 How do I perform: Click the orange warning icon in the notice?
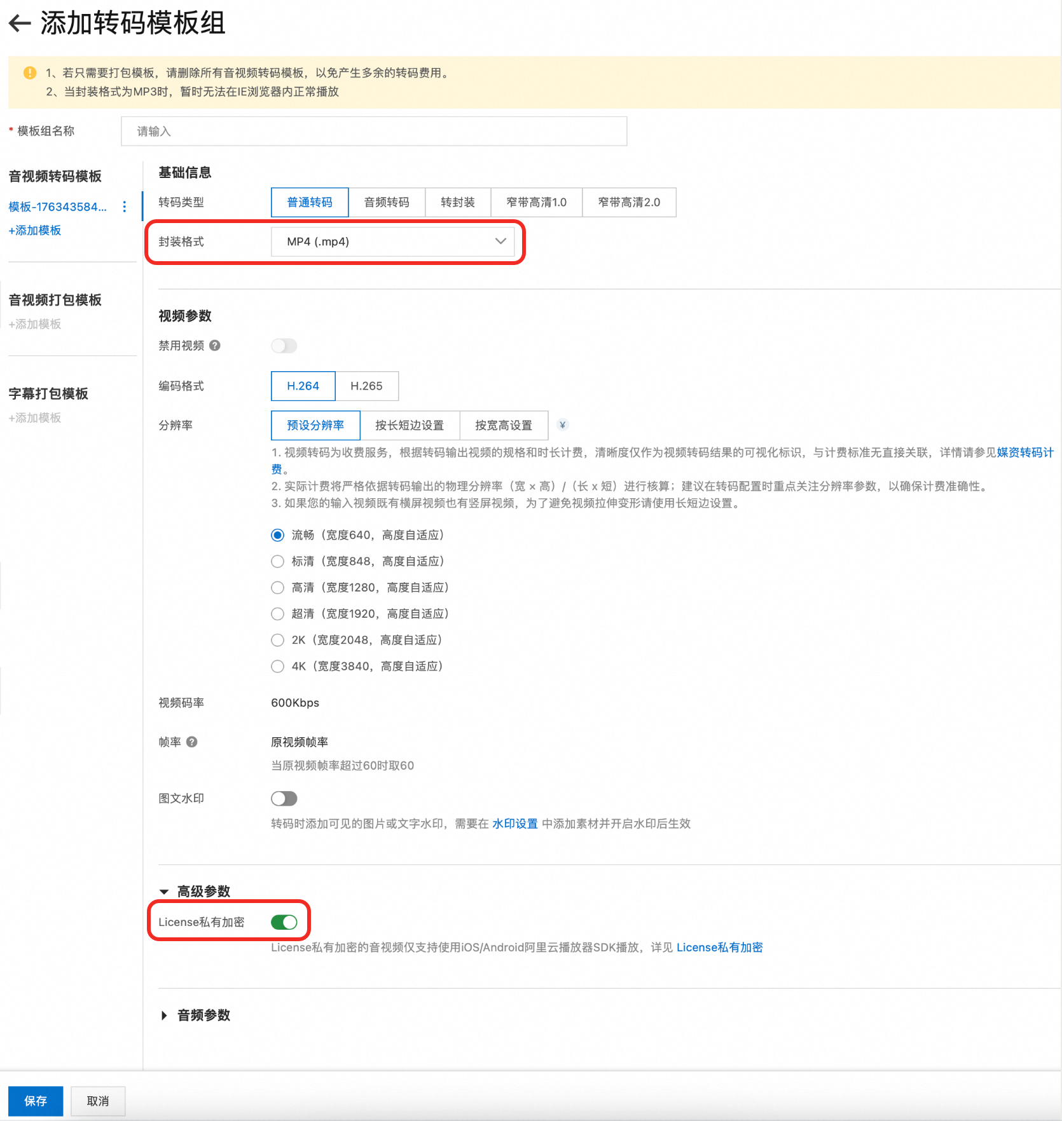pos(30,73)
